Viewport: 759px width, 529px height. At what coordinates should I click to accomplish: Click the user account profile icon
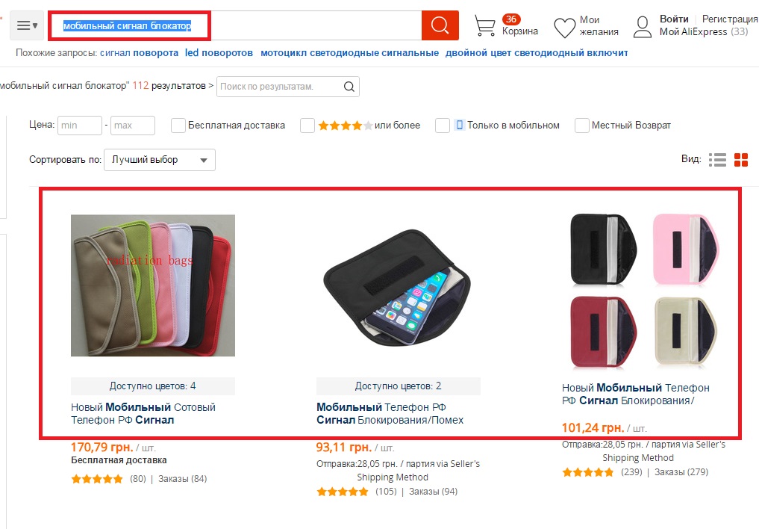coord(643,27)
